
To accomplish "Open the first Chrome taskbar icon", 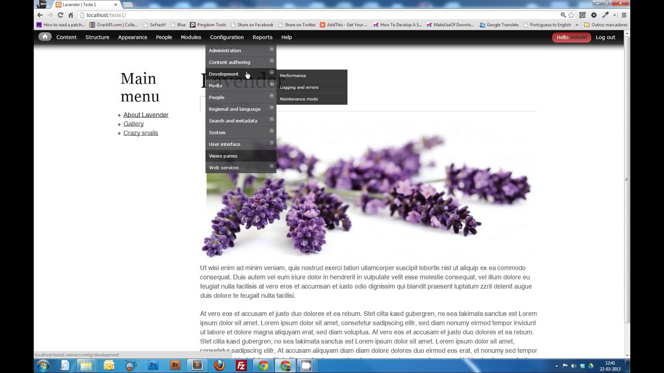I will 264,366.
